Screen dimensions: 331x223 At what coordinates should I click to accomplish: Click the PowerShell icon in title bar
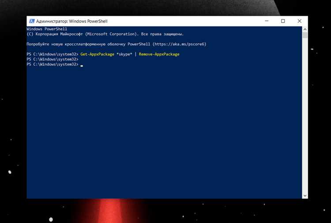tap(32, 21)
